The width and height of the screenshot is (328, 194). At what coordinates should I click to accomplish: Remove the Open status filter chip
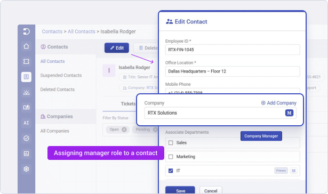tap(124, 130)
